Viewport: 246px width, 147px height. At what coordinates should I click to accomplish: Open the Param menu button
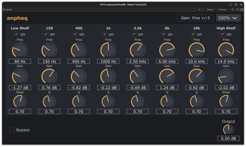[x=210, y=10]
